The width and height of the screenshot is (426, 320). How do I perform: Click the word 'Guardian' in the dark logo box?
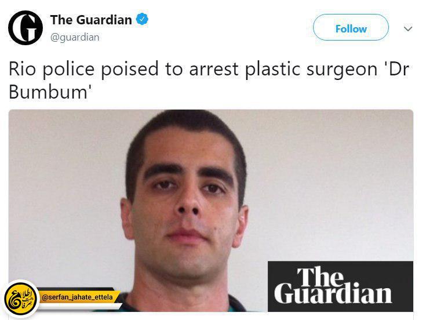[x=333, y=293]
